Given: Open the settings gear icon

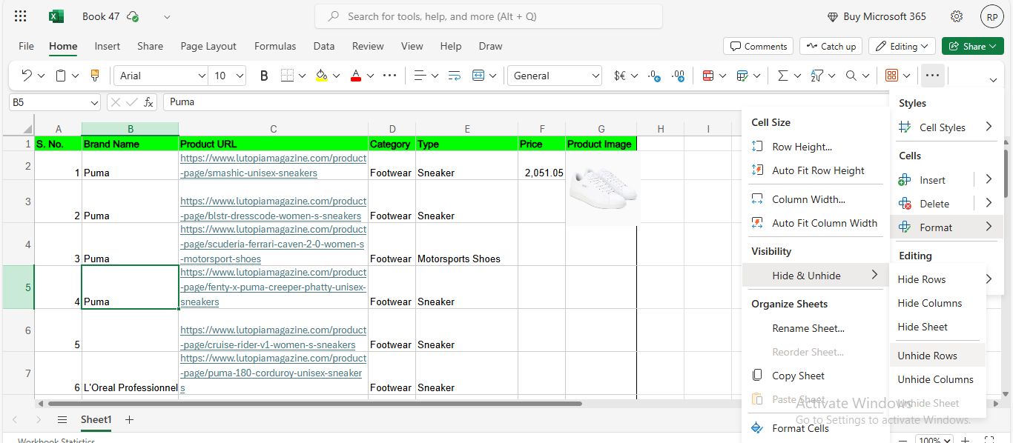Looking at the screenshot, I should (957, 16).
